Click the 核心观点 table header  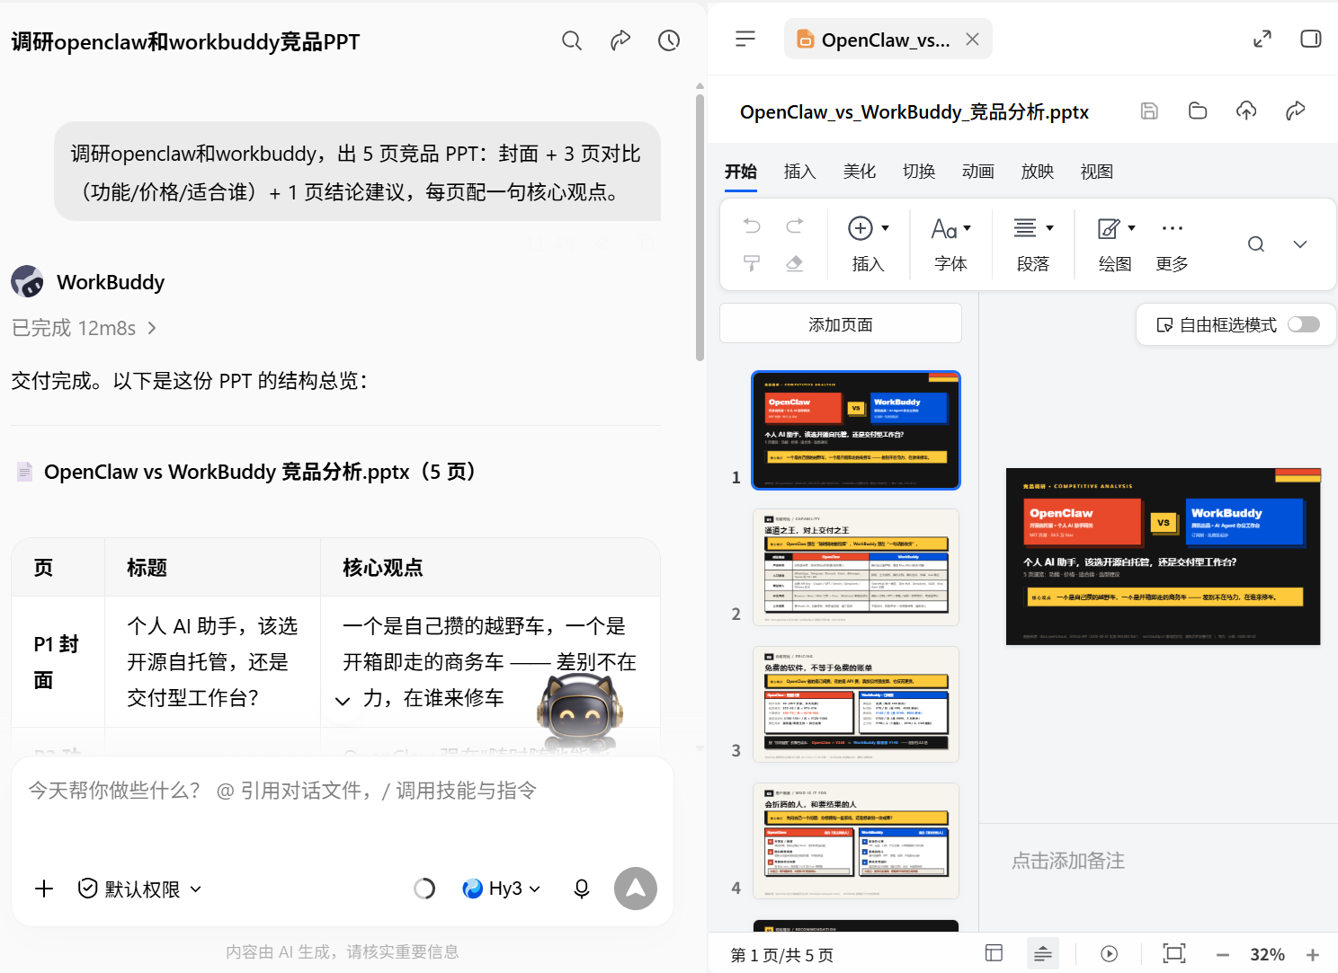click(x=382, y=568)
